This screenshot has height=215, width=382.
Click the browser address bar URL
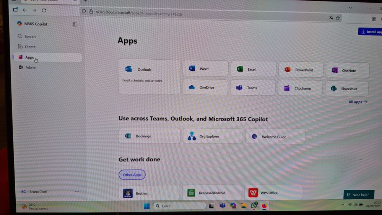(x=139, y=13)
